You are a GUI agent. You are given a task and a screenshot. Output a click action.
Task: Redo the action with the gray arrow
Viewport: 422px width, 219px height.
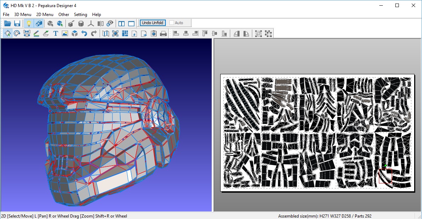tap(94, 33)
